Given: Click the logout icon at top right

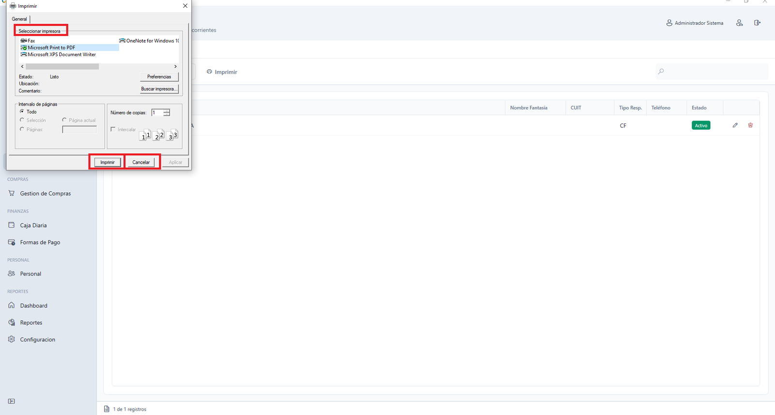Looking at the screenshot, I should coord(757,23).
